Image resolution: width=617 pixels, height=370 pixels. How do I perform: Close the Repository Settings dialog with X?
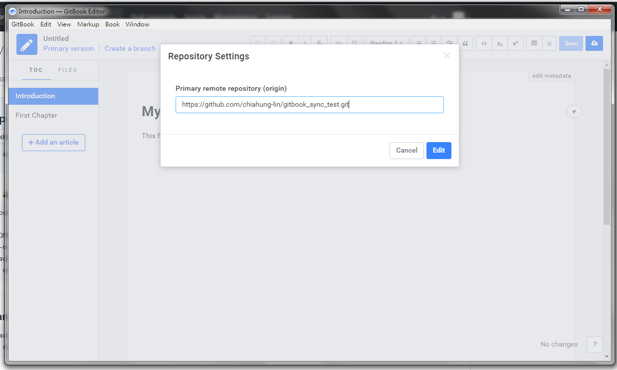pos(447,56)
